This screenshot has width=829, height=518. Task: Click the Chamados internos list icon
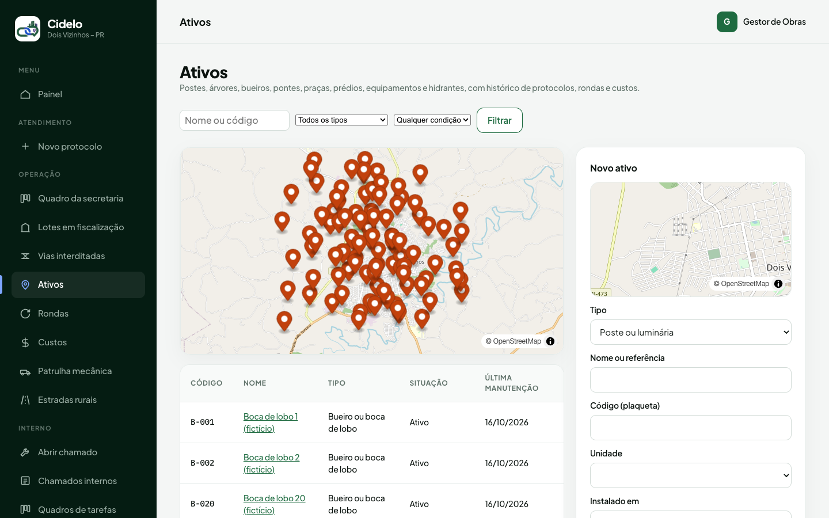(x=25, y=481)
